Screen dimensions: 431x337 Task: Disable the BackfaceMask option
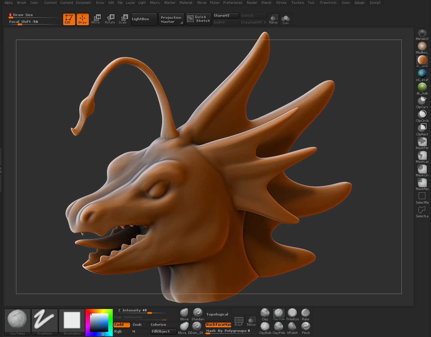tap(218, 325)
